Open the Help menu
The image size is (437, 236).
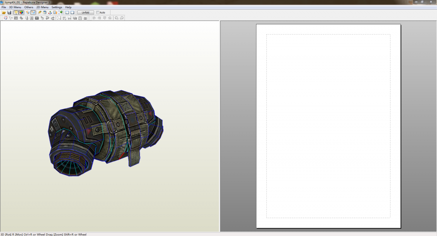[68, 7]
